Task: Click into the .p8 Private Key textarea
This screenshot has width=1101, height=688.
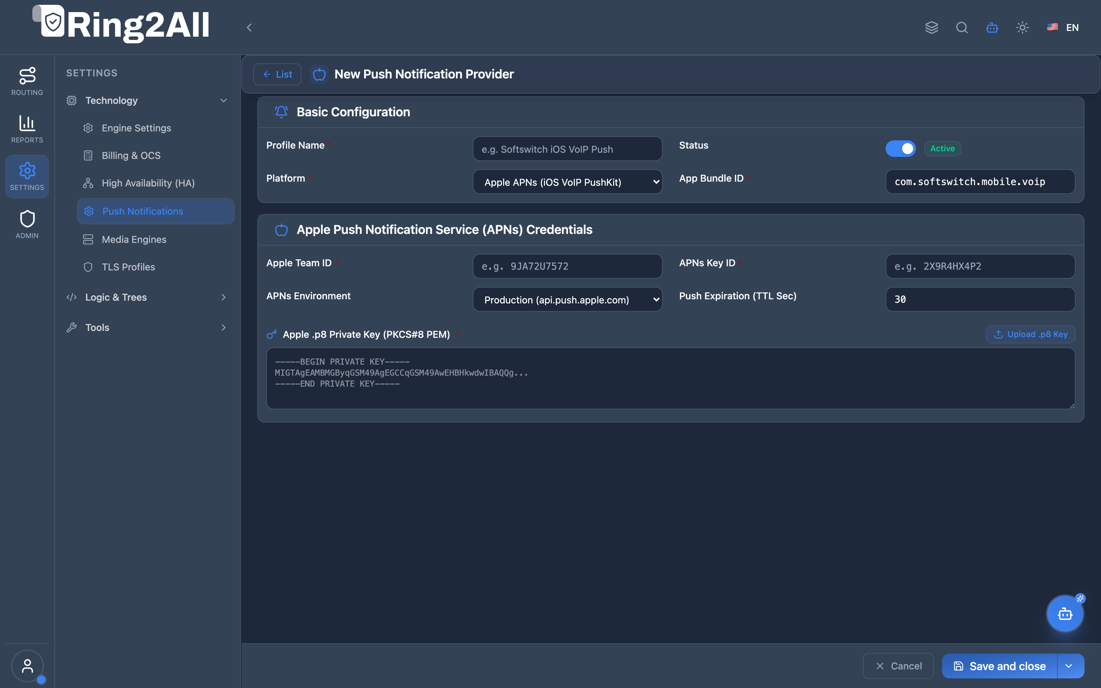Action: click(671, 379)
